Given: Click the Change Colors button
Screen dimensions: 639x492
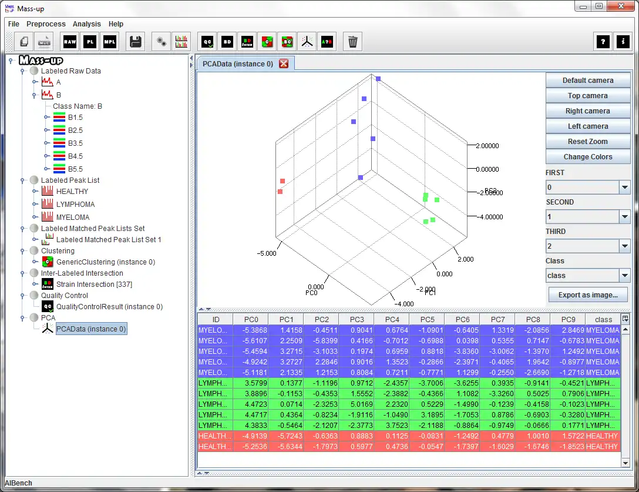Looking at the screenshot, I should click(588, 157).
